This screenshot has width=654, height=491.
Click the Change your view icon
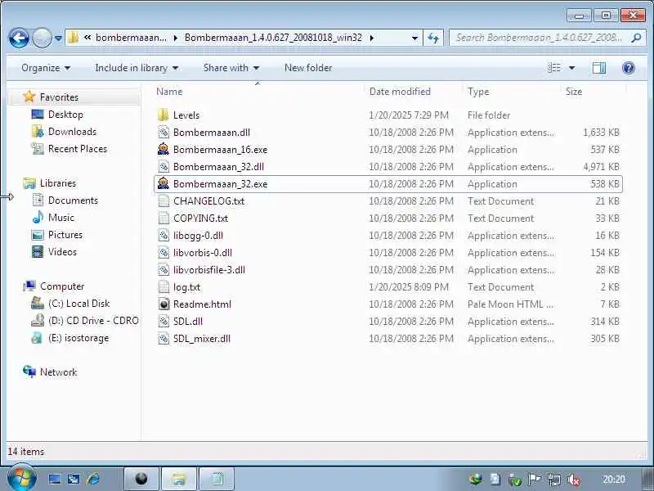[554, 68]
